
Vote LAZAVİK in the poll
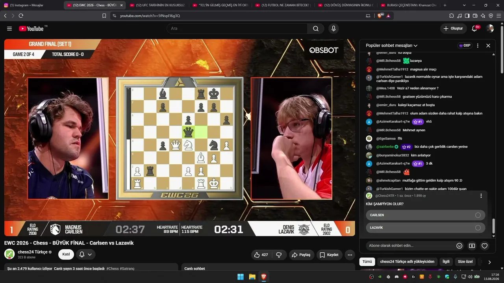click(x=425, y=228)
